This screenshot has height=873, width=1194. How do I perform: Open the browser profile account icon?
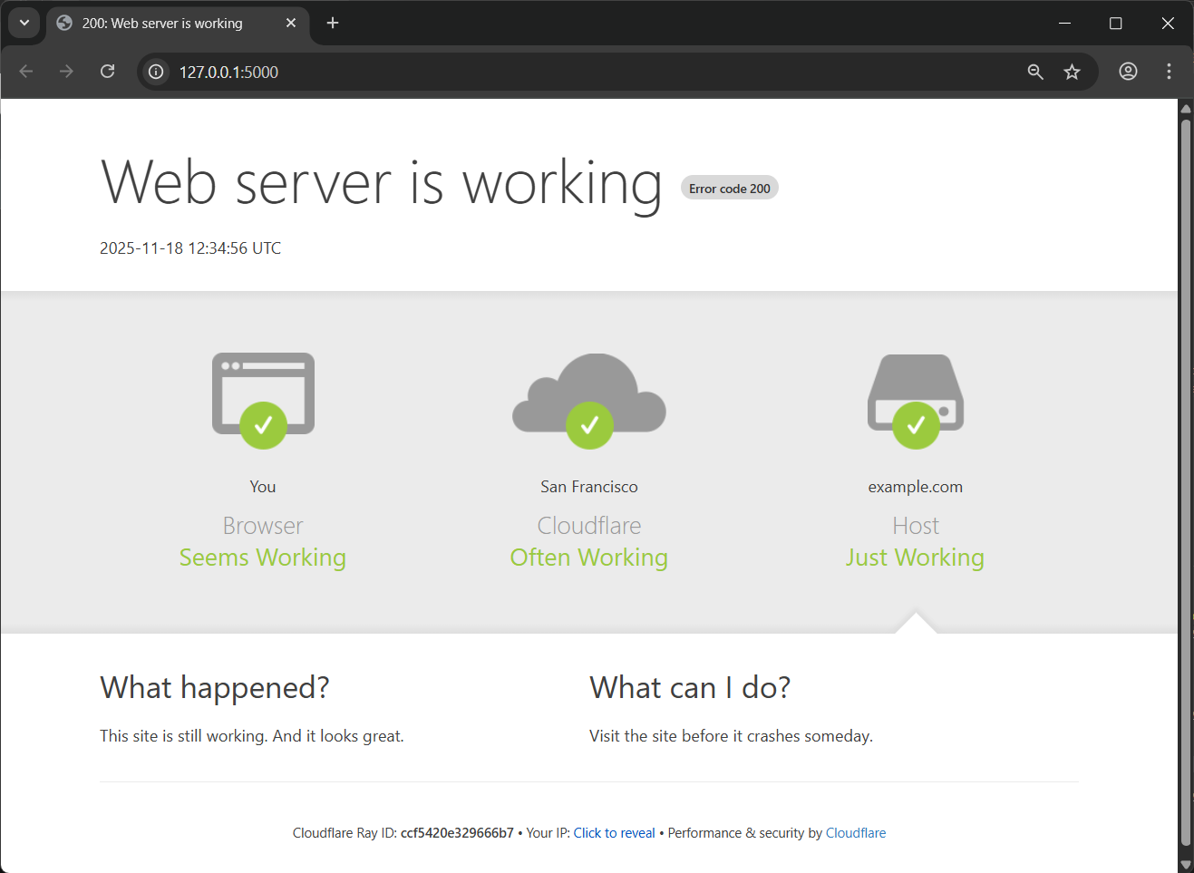[x=1128, y=71]
